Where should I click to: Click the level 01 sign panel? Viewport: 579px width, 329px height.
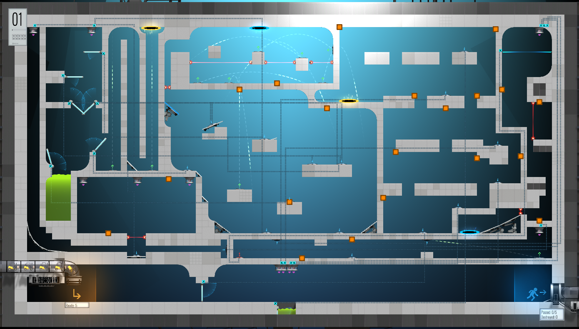(x=18, y=27)
